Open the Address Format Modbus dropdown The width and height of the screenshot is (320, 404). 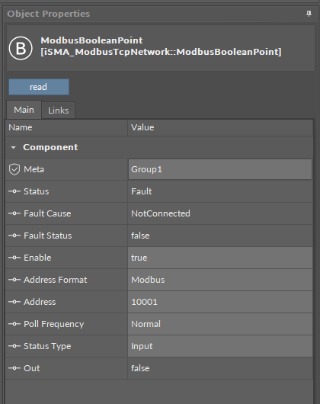tap(220, 280)
